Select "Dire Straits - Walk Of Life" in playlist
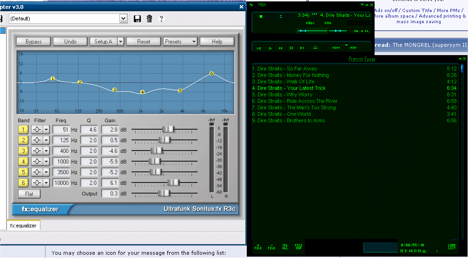Image resolution: width=468 pixels, height=258 pixels. (x=354, y=82)
